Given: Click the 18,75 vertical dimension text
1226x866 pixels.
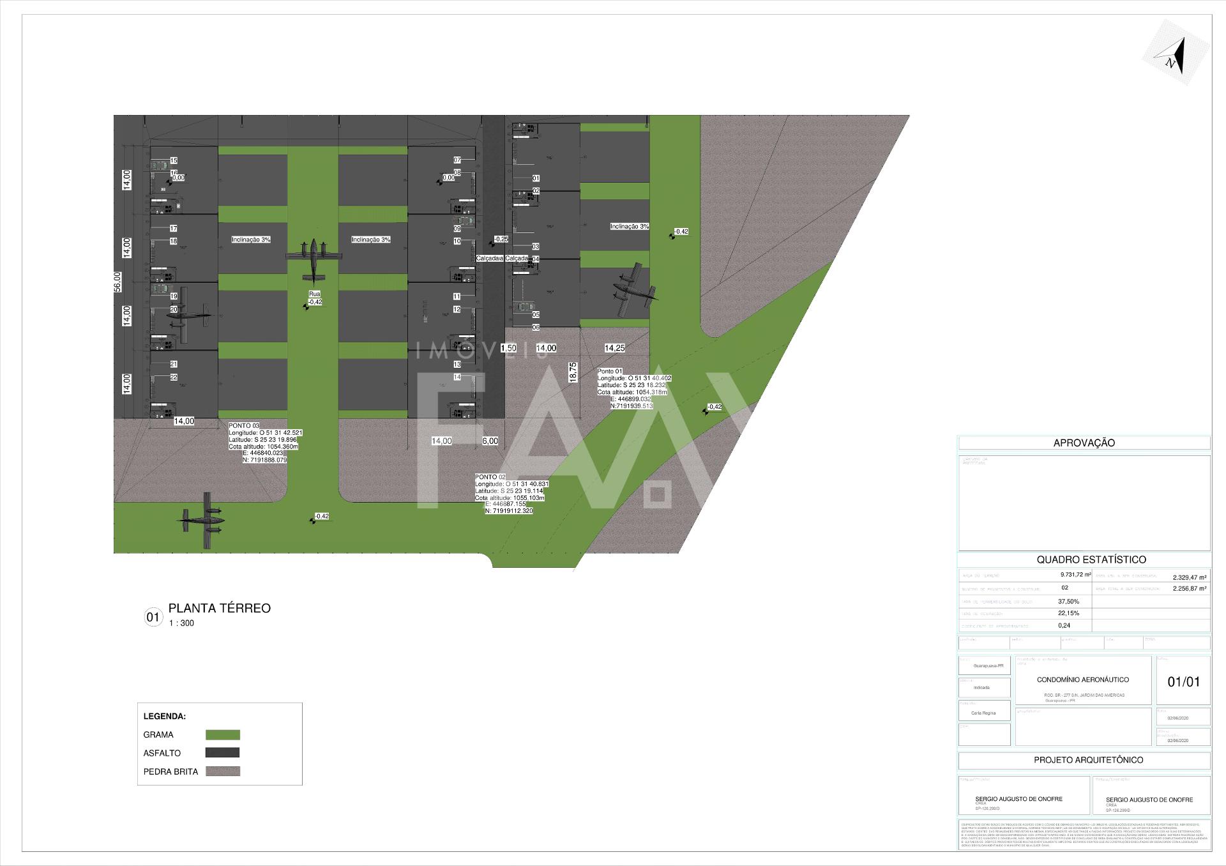Looking at the screenshot, I should (573, 372).
